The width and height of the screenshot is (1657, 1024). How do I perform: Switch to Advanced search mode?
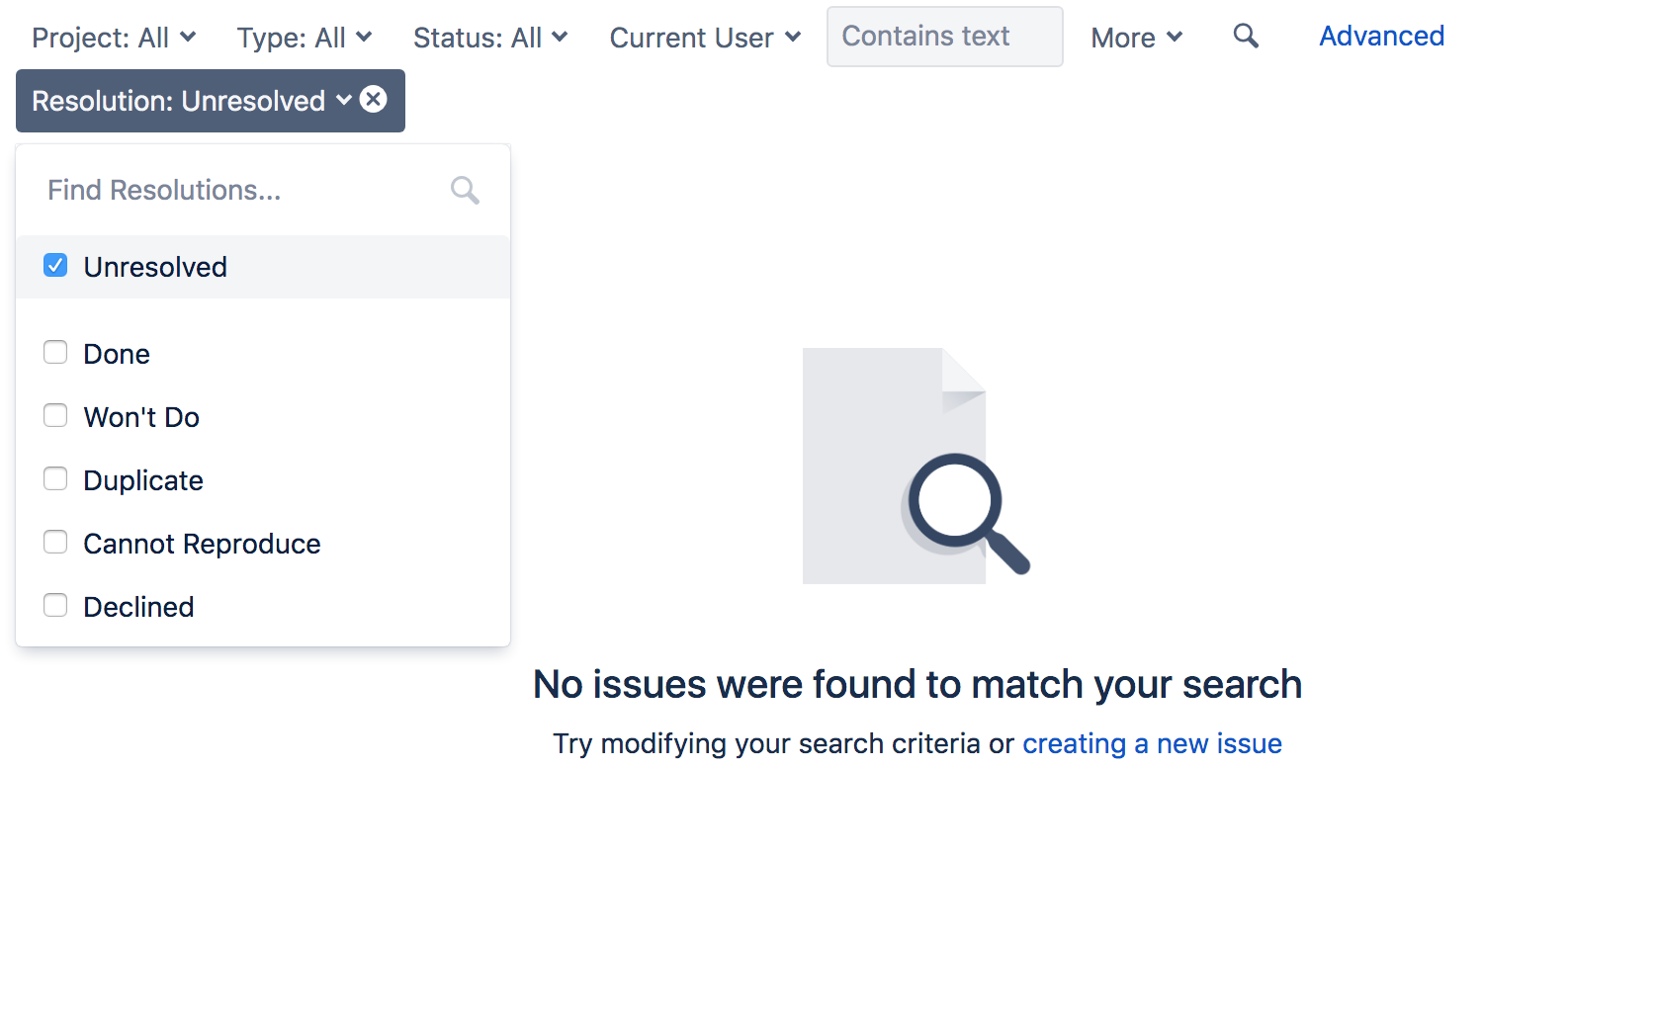1381,37
